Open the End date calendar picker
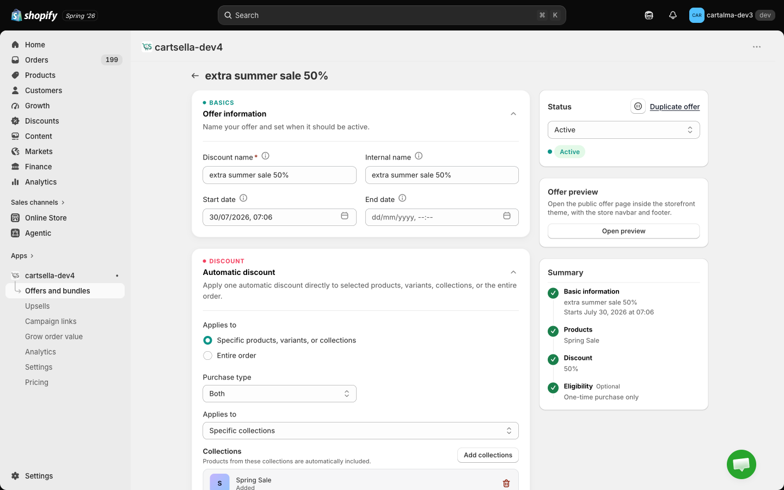 (x=507, y=216)
